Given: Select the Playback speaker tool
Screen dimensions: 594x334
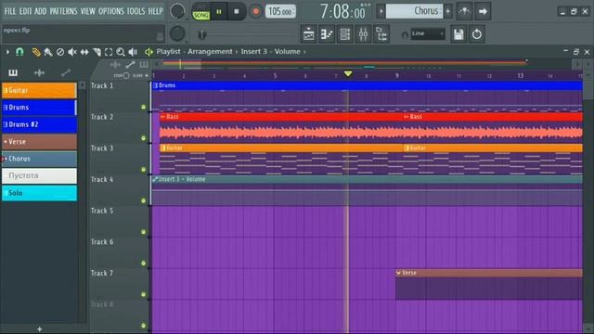Looking at the screenshot, I should coord(133,52).
